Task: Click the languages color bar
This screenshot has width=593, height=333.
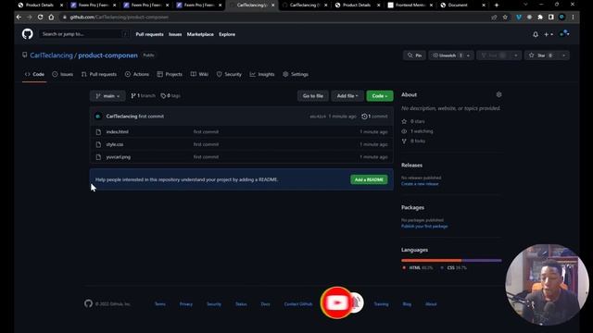Action: (451, 261)
